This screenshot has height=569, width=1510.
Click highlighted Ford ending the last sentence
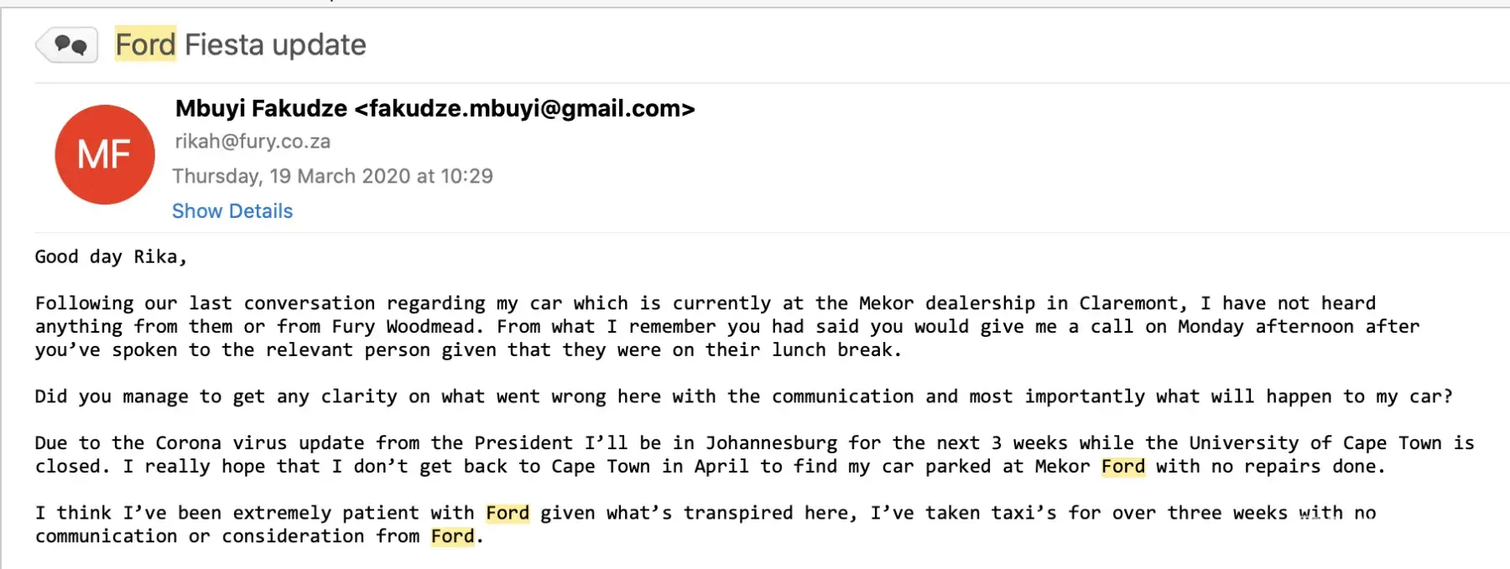coord(453,536)
